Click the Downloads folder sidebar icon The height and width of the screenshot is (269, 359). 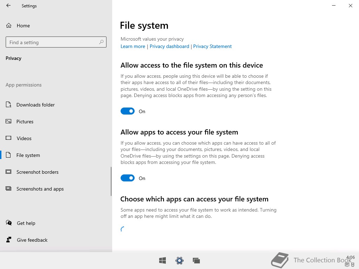click(8, 104)
